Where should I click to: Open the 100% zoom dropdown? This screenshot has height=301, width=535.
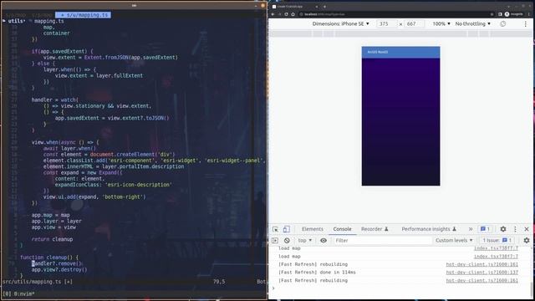coord(441,24)
